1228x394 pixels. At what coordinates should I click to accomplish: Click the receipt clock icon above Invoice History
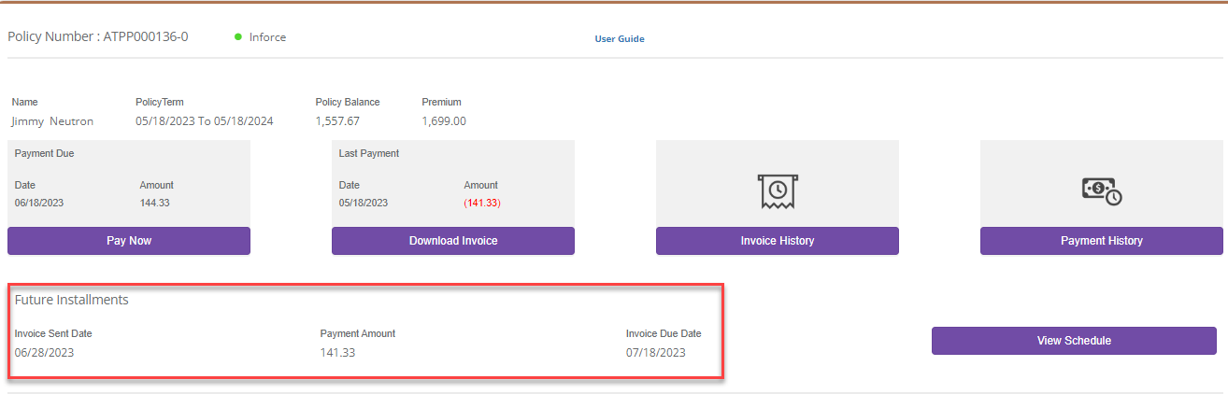(777, 190)
